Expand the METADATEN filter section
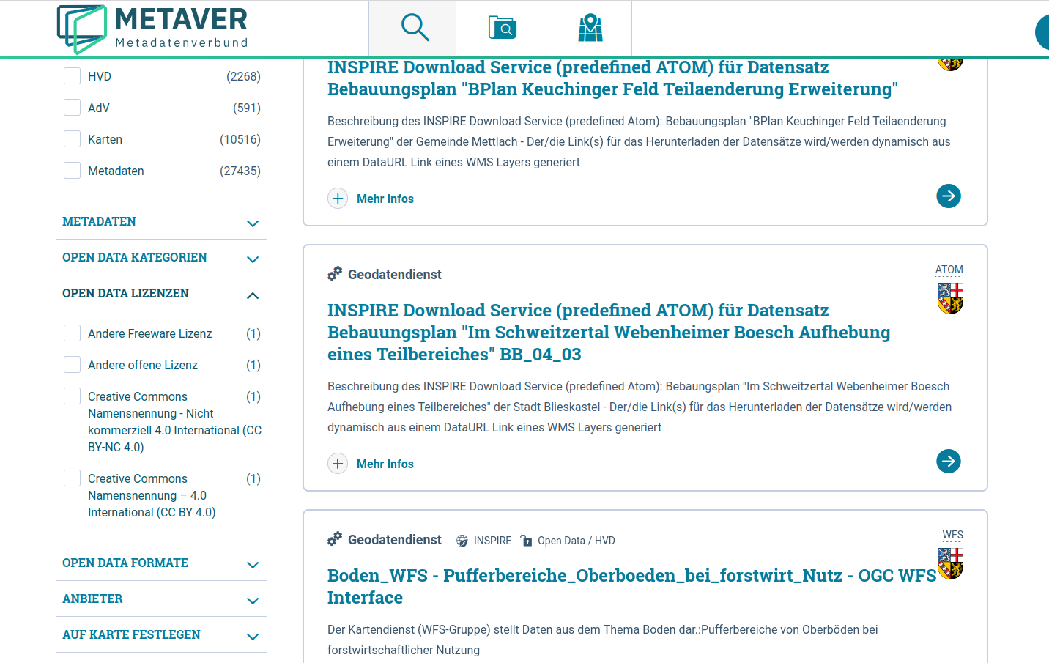 [162, 222]
